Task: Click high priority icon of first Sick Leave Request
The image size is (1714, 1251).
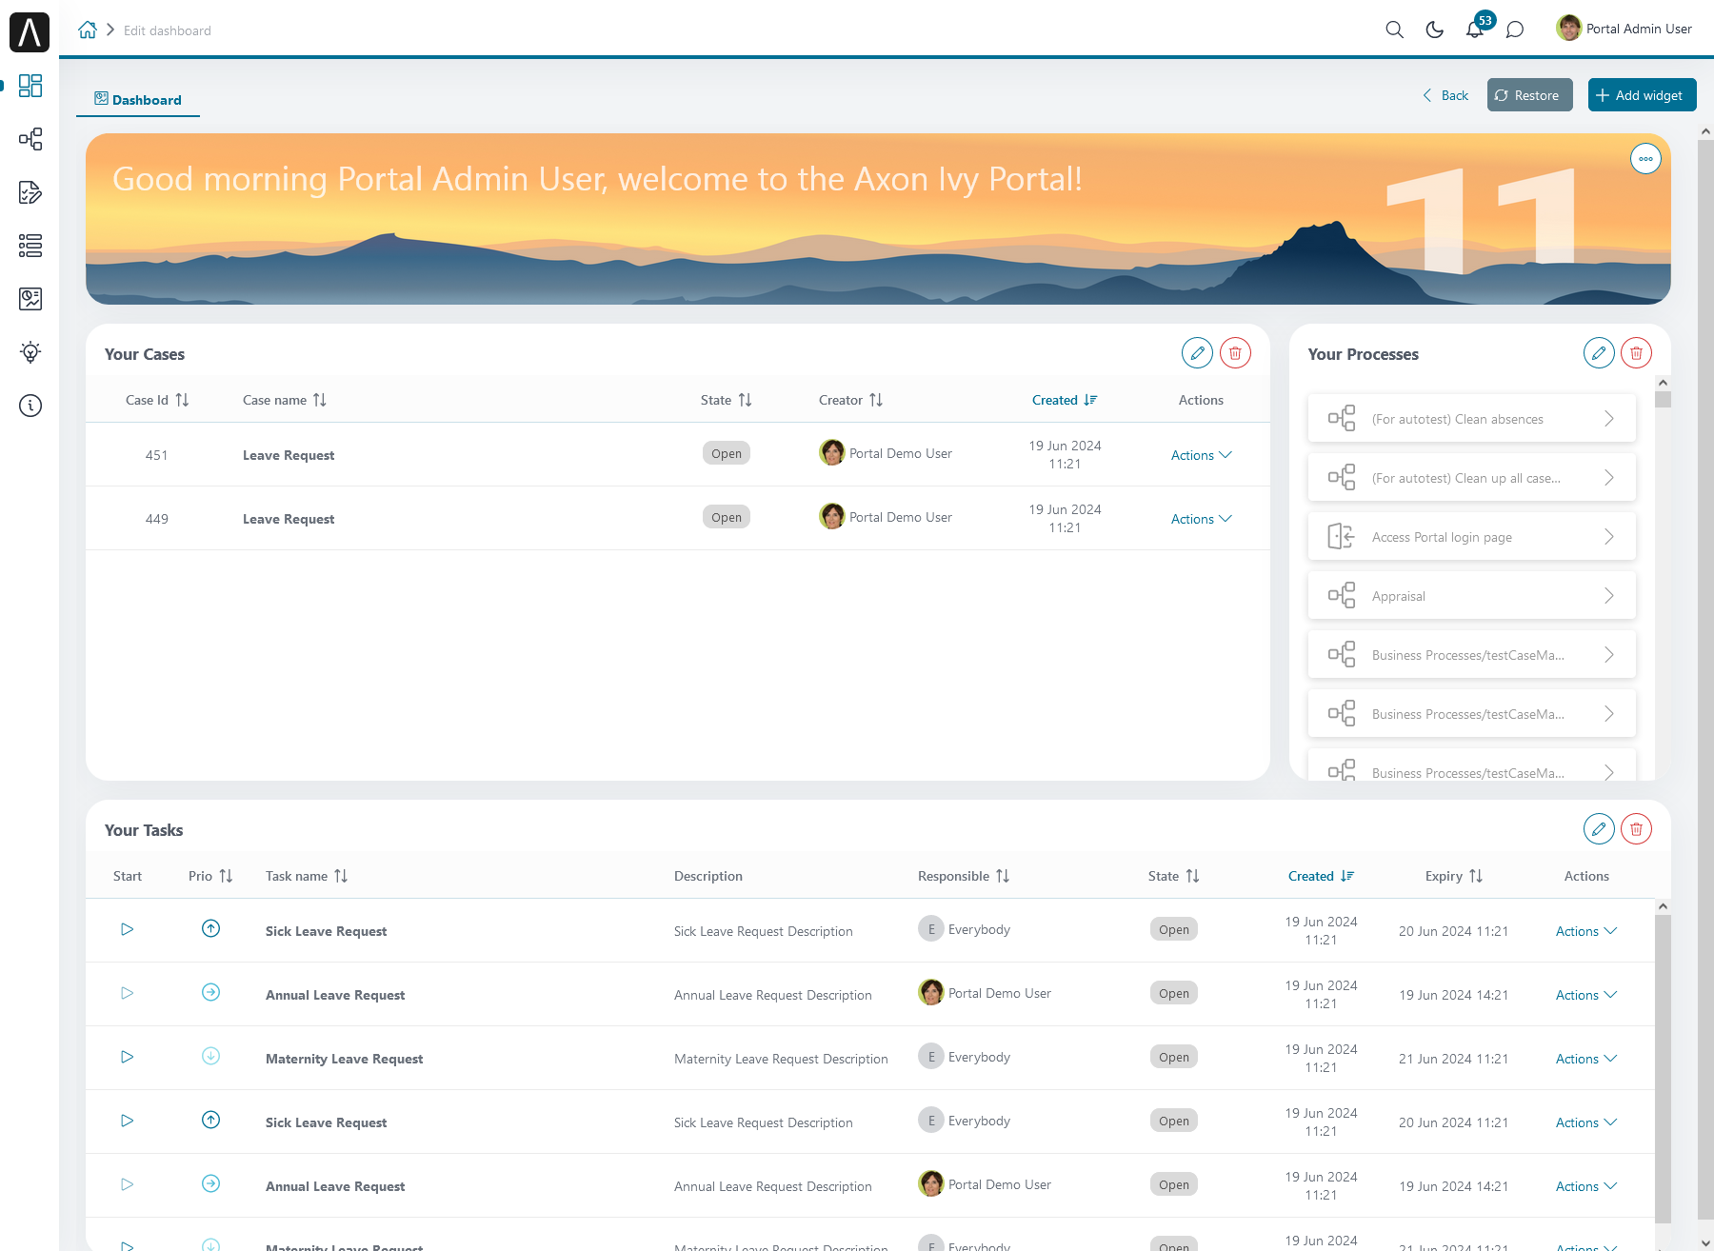Action: (x=211, y=928)
